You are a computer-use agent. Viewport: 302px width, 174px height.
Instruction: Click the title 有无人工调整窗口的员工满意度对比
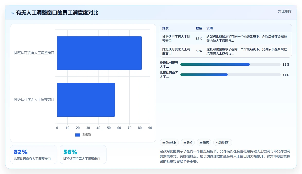pos(57,13)
